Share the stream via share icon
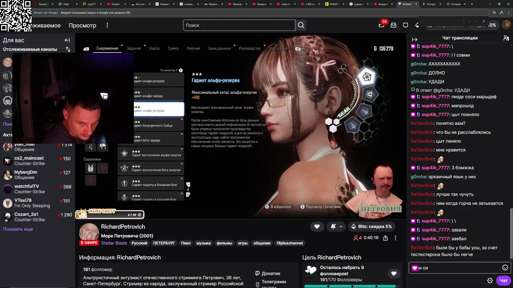Viewport: 513px width, 288px height. pyautogui.click(x=385, y=238)
